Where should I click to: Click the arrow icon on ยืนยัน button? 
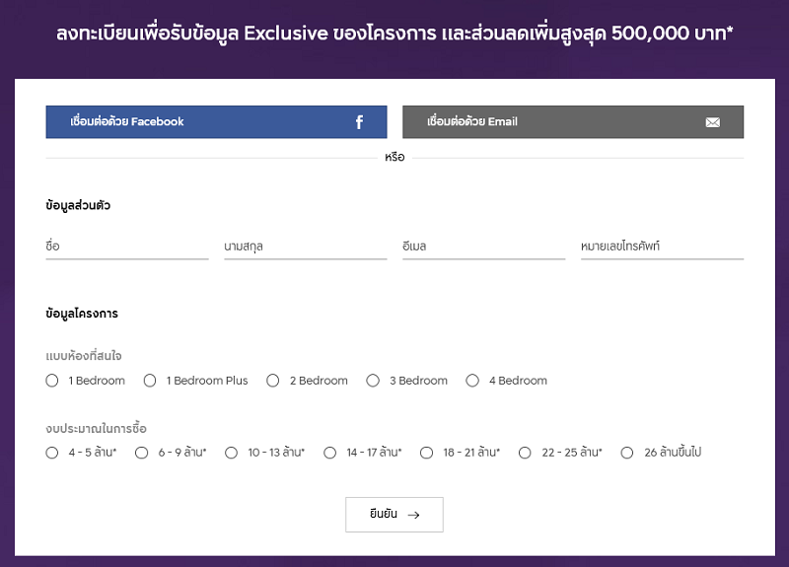[413, 515]
